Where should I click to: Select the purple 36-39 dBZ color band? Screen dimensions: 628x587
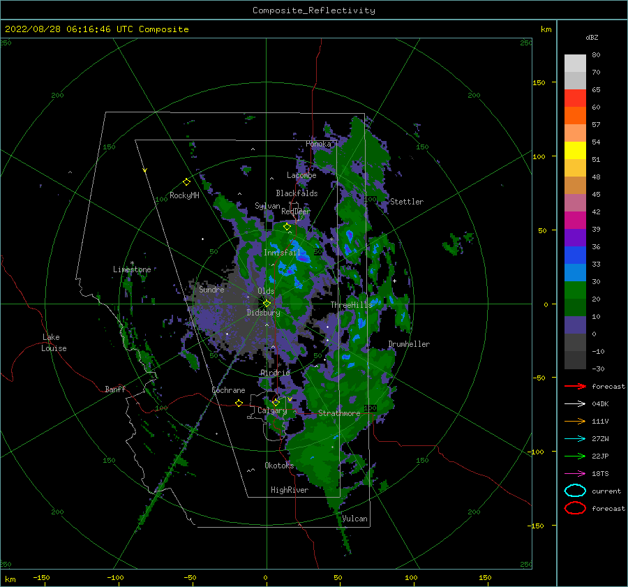(575, 238)
